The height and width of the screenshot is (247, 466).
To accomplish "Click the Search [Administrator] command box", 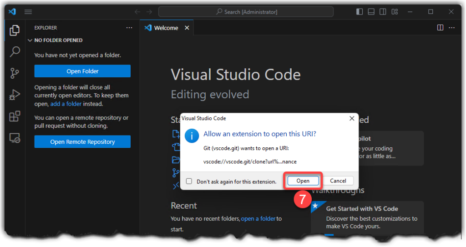I will pos(246,12).
